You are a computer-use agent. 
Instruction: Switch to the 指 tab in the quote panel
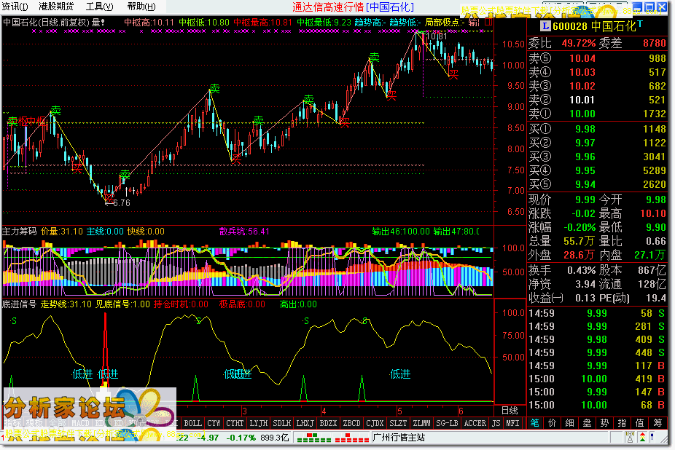(623, 423)
